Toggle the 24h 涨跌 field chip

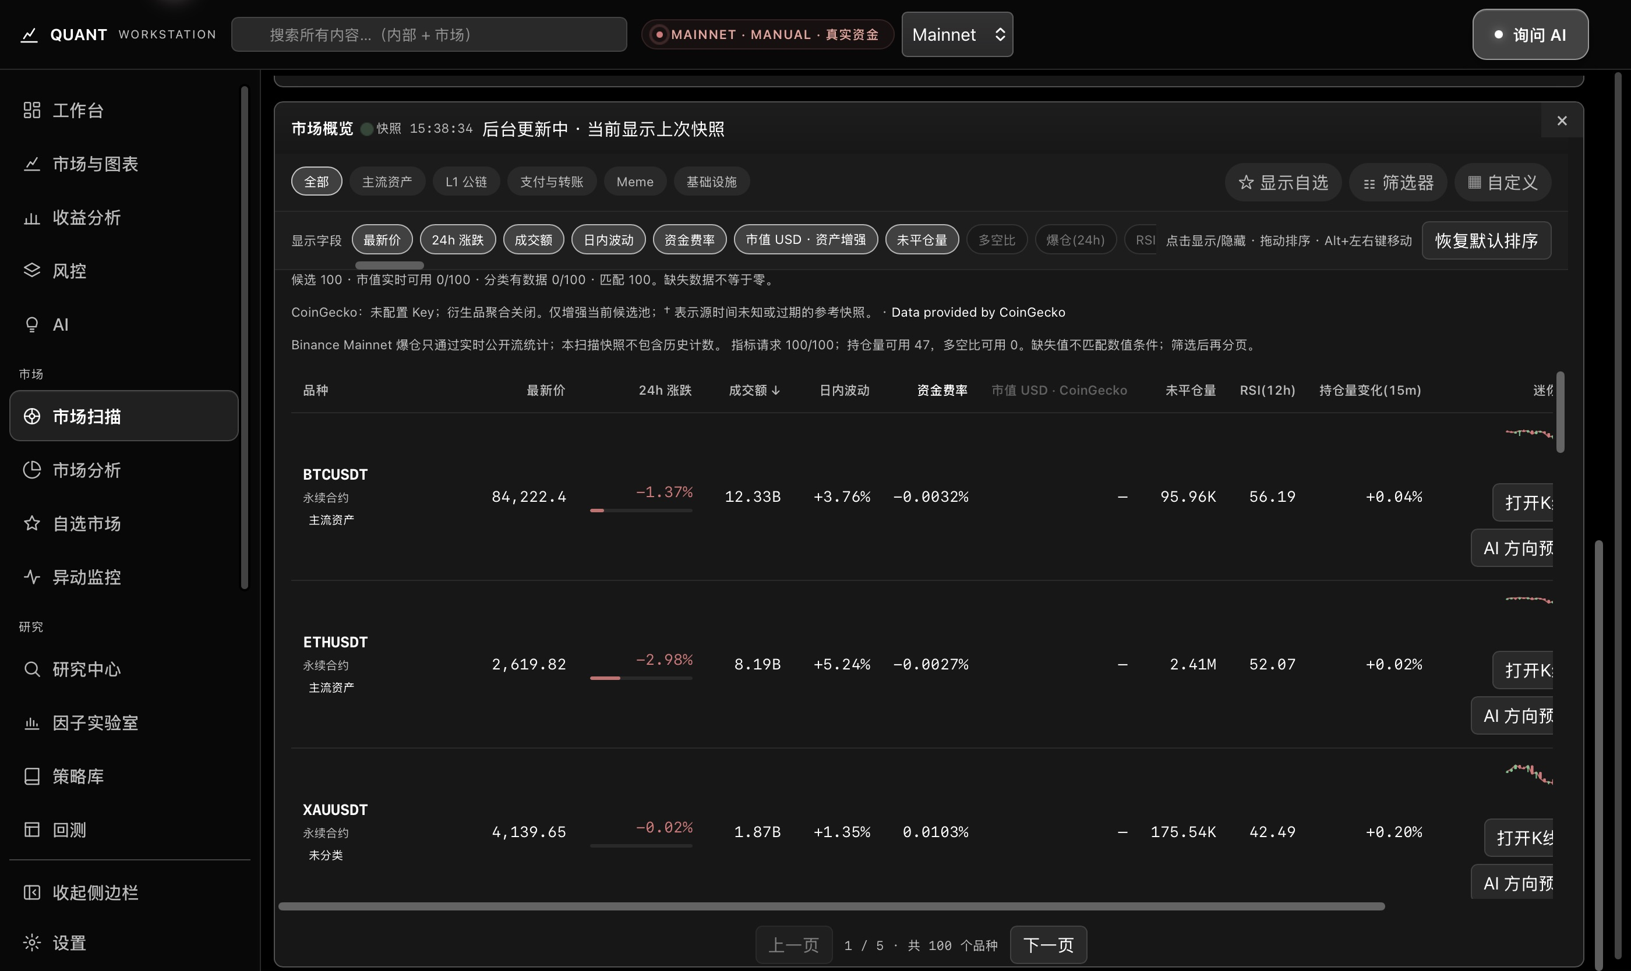coord(458,239)
